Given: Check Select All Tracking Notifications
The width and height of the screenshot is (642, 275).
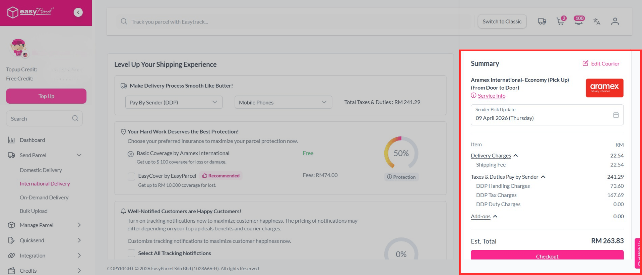Looking at the screenshot, I should [131, 253].
